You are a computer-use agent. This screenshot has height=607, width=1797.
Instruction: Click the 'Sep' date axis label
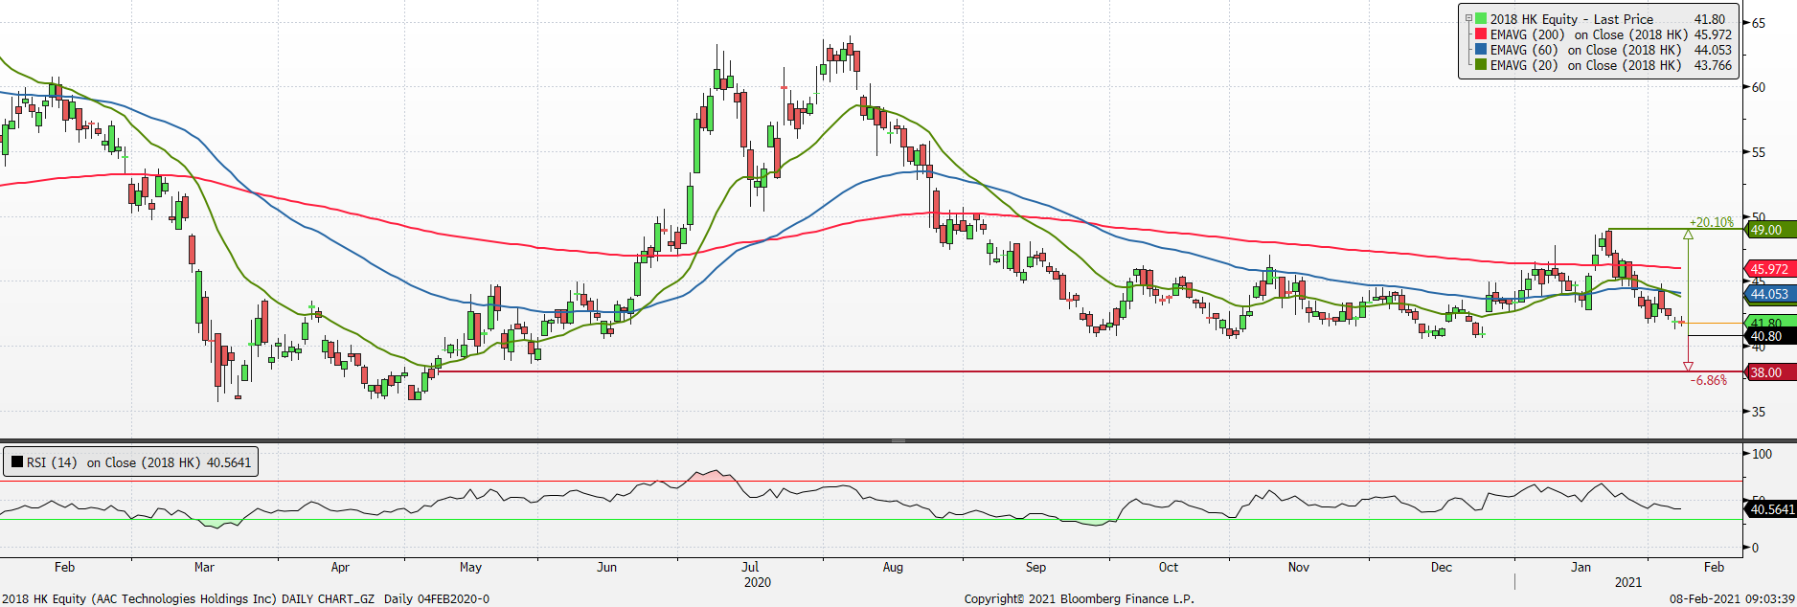tap(1035, 567)
